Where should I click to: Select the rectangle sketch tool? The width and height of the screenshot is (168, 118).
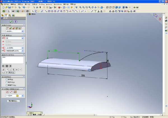point(49,11)
